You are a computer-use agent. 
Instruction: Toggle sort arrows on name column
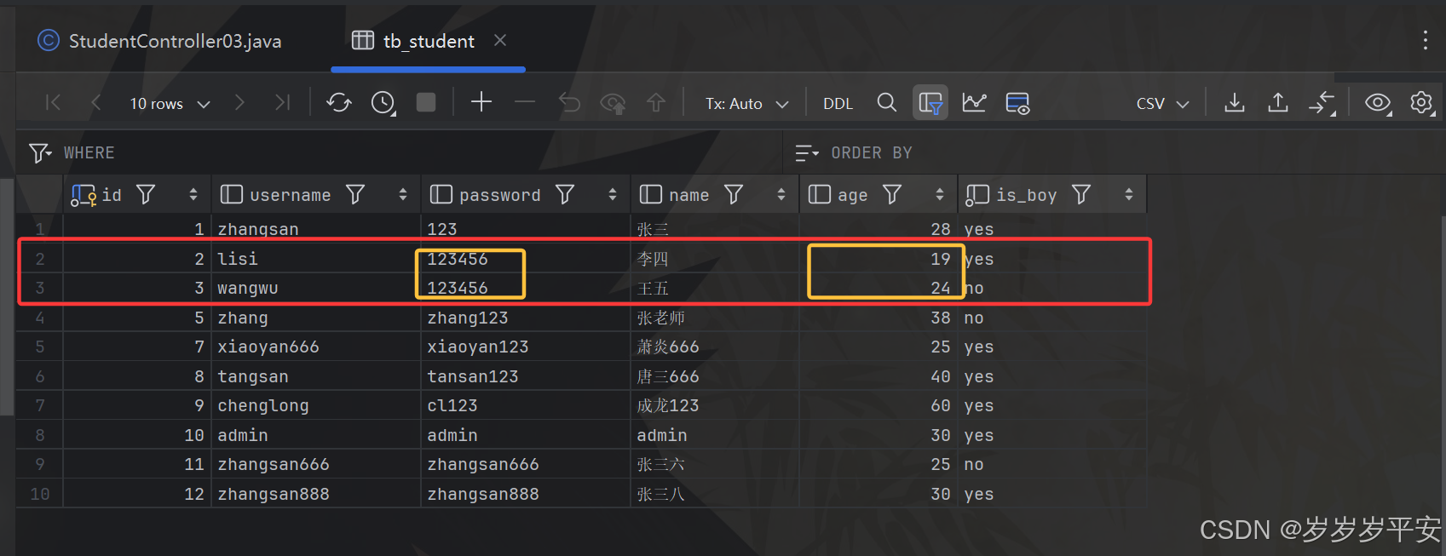[x=781, y=195]
